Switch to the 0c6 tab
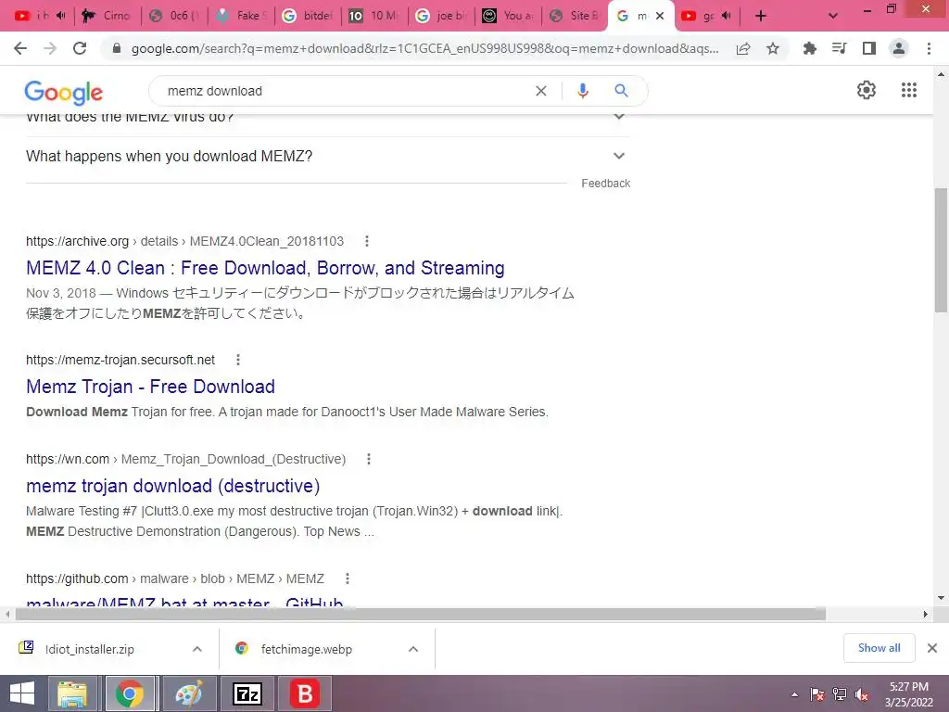The image size is (949, 712). [x=174, y=16]
